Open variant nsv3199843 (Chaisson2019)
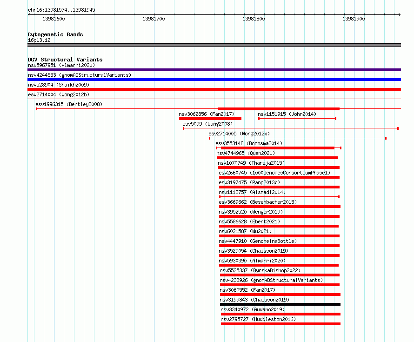414x342 pixels. (x=254, y=300)
